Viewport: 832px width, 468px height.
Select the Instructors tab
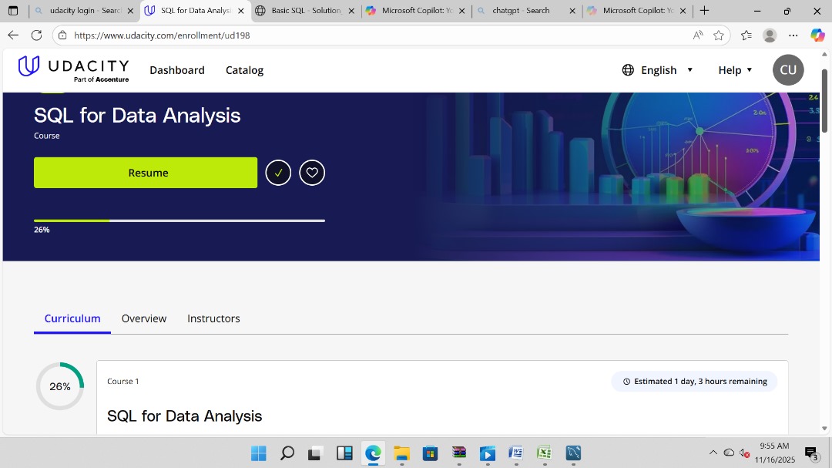point(213,318)
